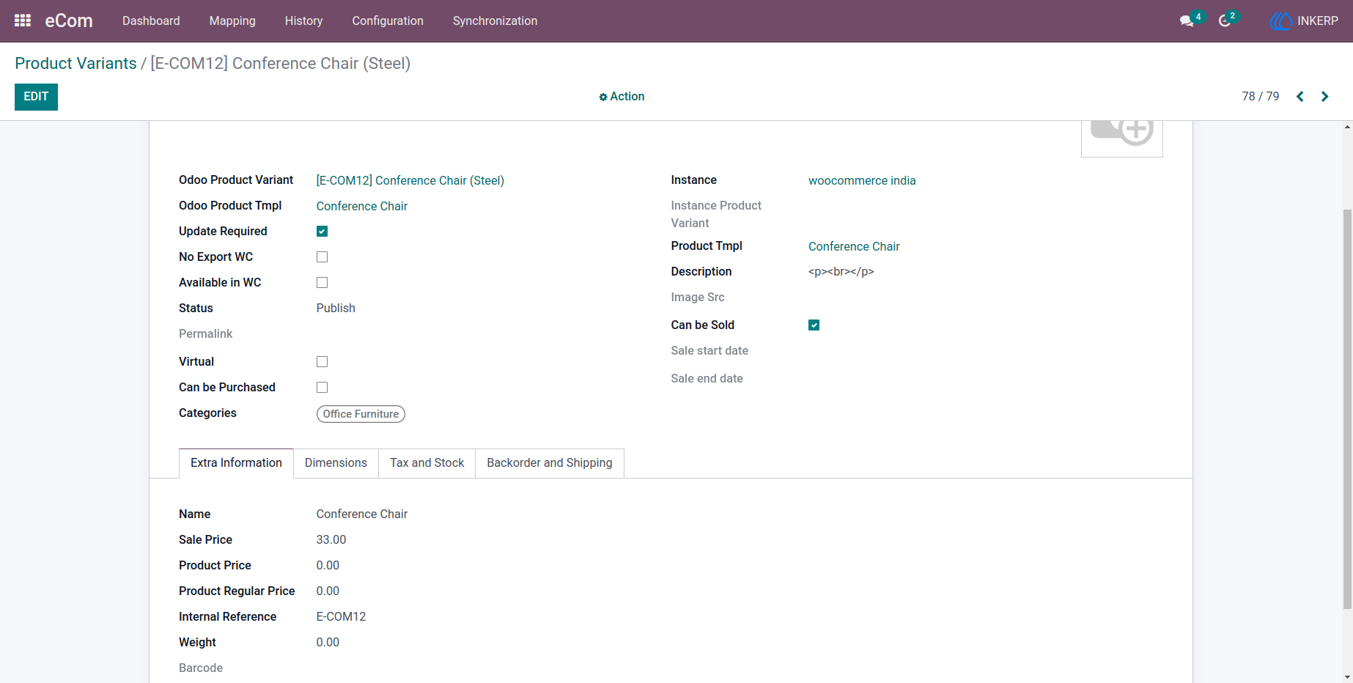Image resolution: width=1353 pixels, height=683 pixels.
Task: Open the activities clock icon
Action: [x=1225, y=21]
